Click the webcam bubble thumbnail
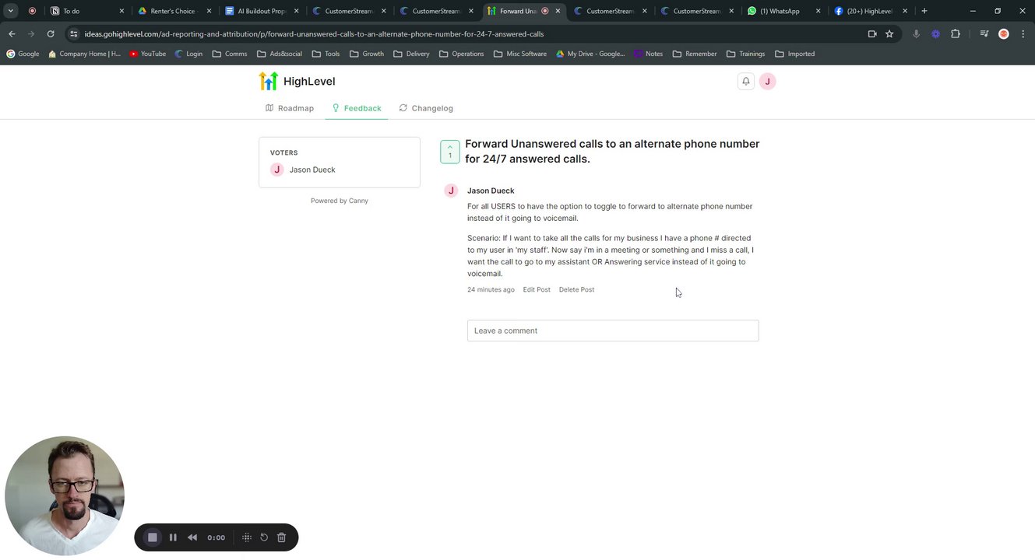This screenshot has height=560, width=1035. 65,495
